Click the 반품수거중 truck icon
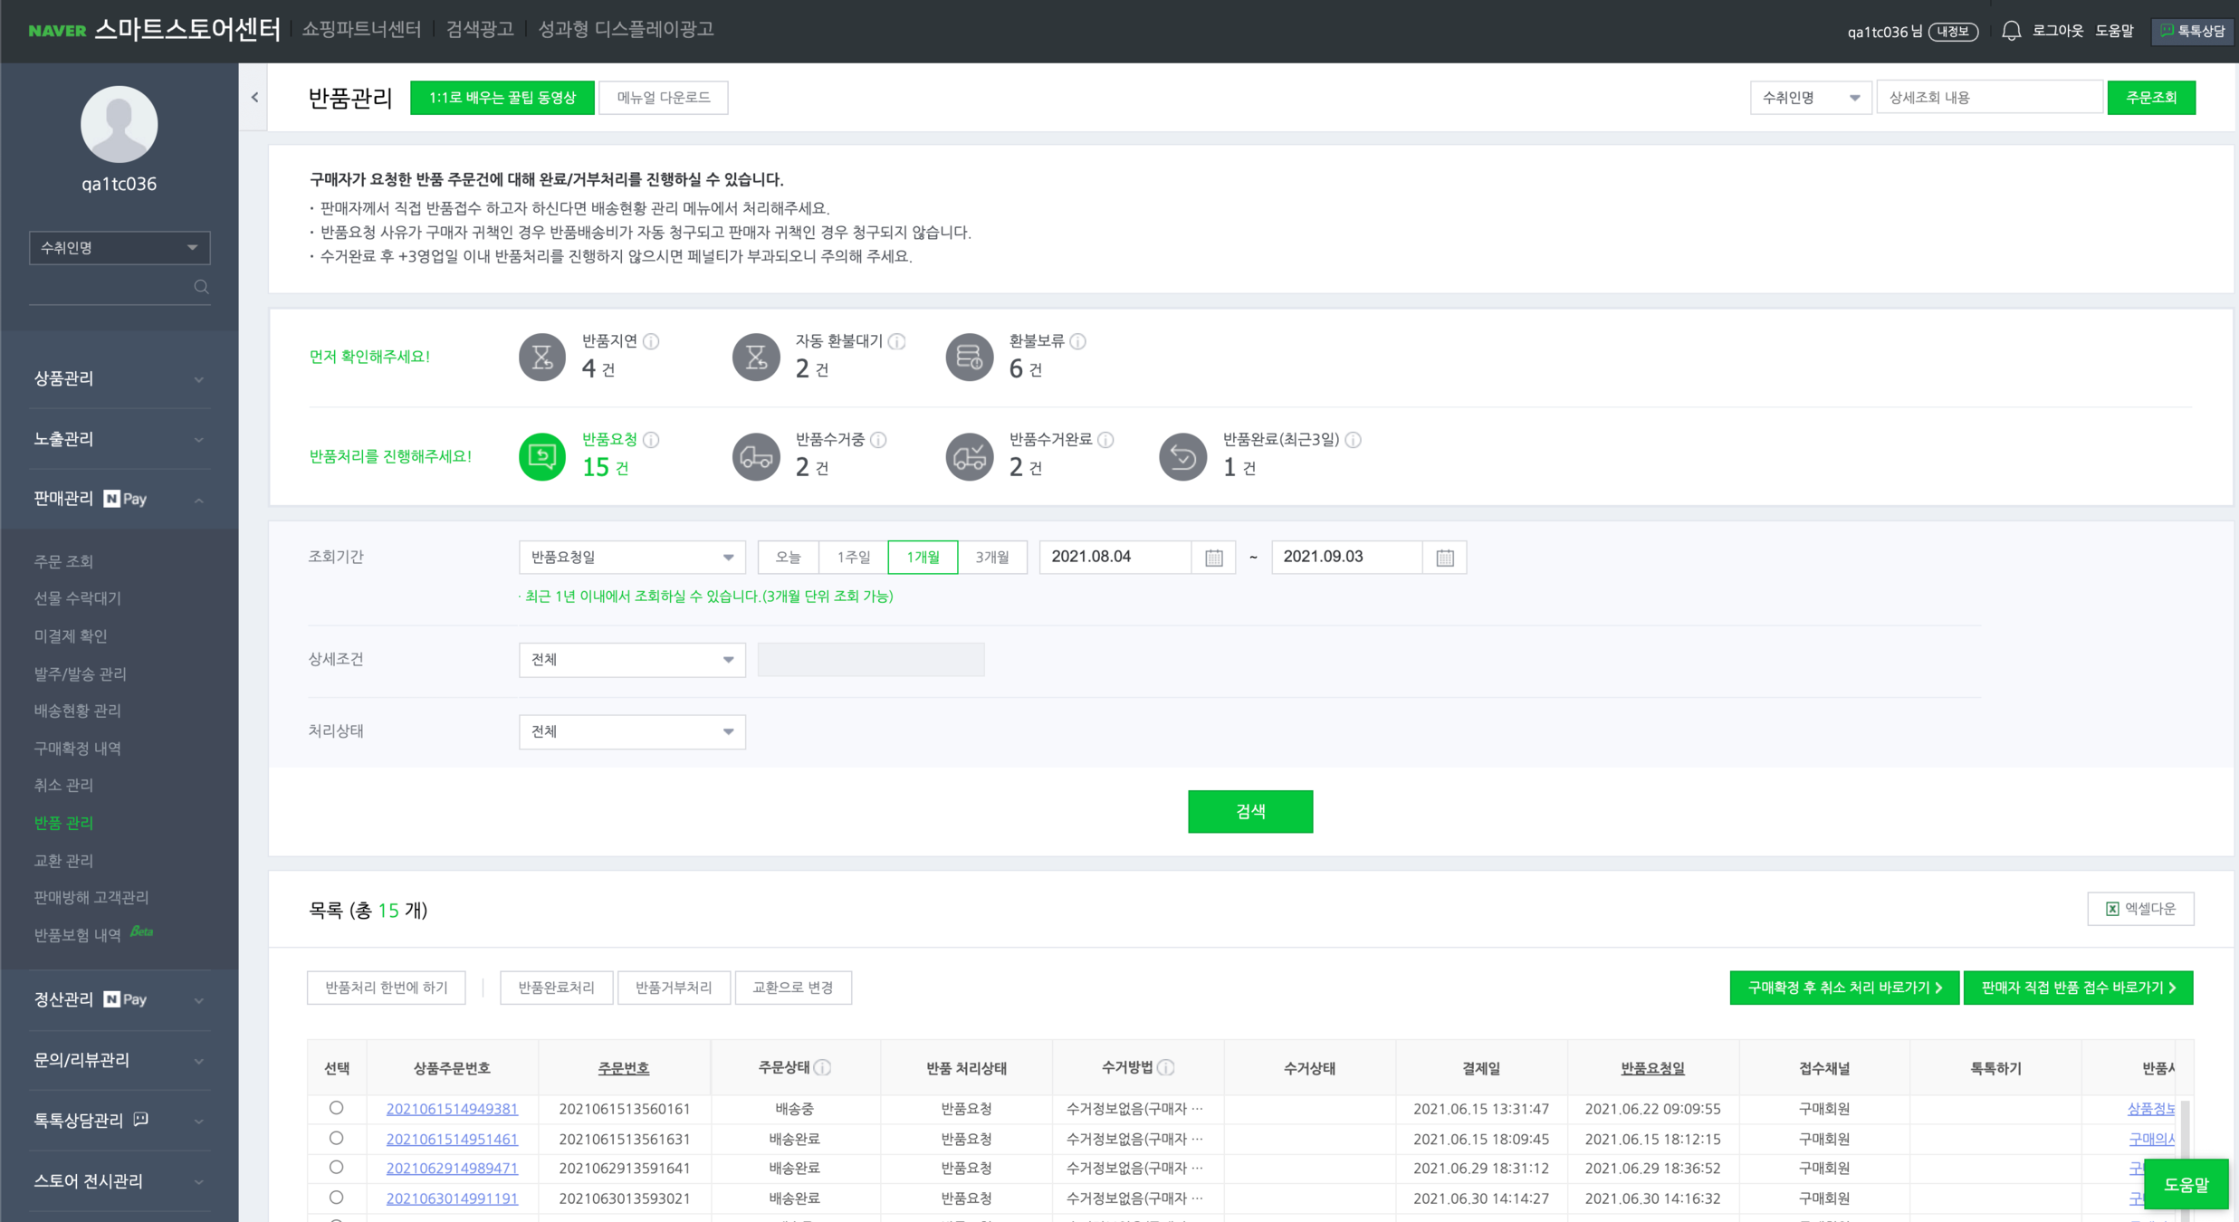 tap(755, 455)
